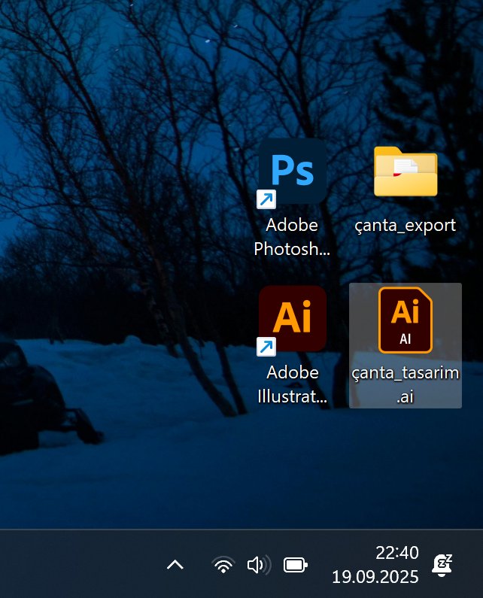Select the çanta_export folder icon

pos(406,172)
